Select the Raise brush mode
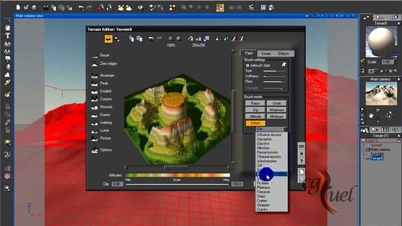Screen dimensions: 402x226 pos(255,103)
